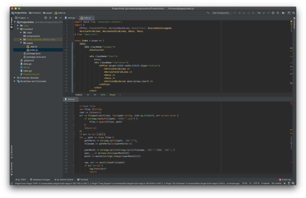Click the Debug bug icon in the toolbar
306x198 pixels.
pyautogui.click(x=239, y=13)
